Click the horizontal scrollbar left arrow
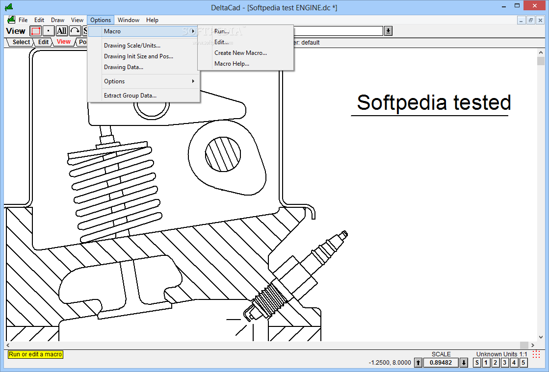Viewport: 549px width, 372px height. pos(8,345)
